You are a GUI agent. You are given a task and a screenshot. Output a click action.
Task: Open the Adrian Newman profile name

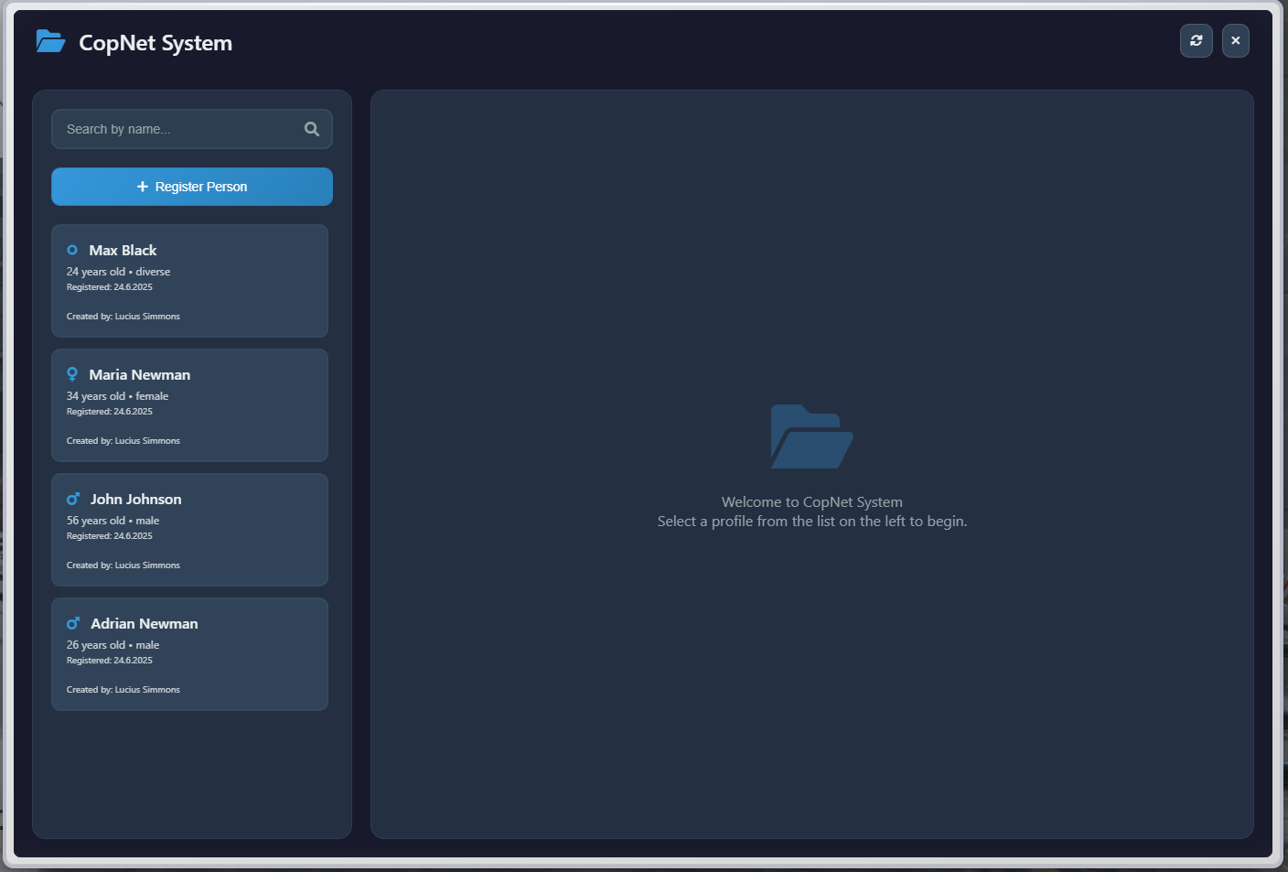coord(145,623)
